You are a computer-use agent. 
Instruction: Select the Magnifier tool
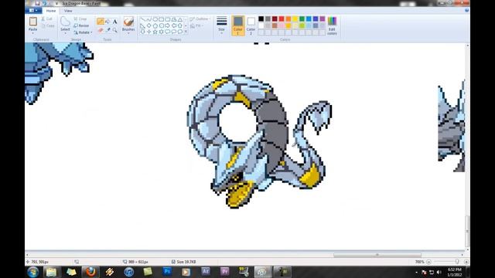click(115, 30)
